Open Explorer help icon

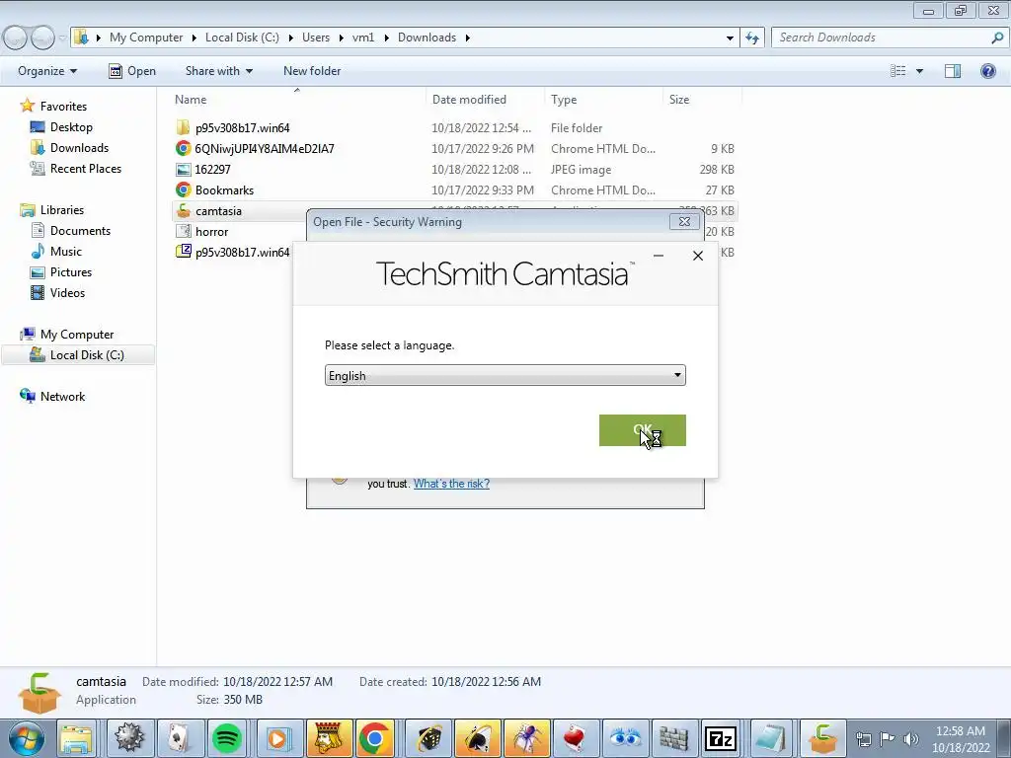coord(987,71)
